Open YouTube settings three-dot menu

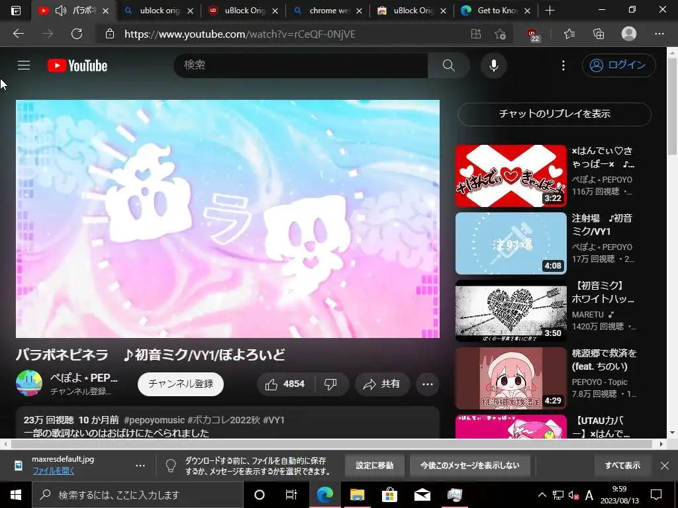click(563, 65)
